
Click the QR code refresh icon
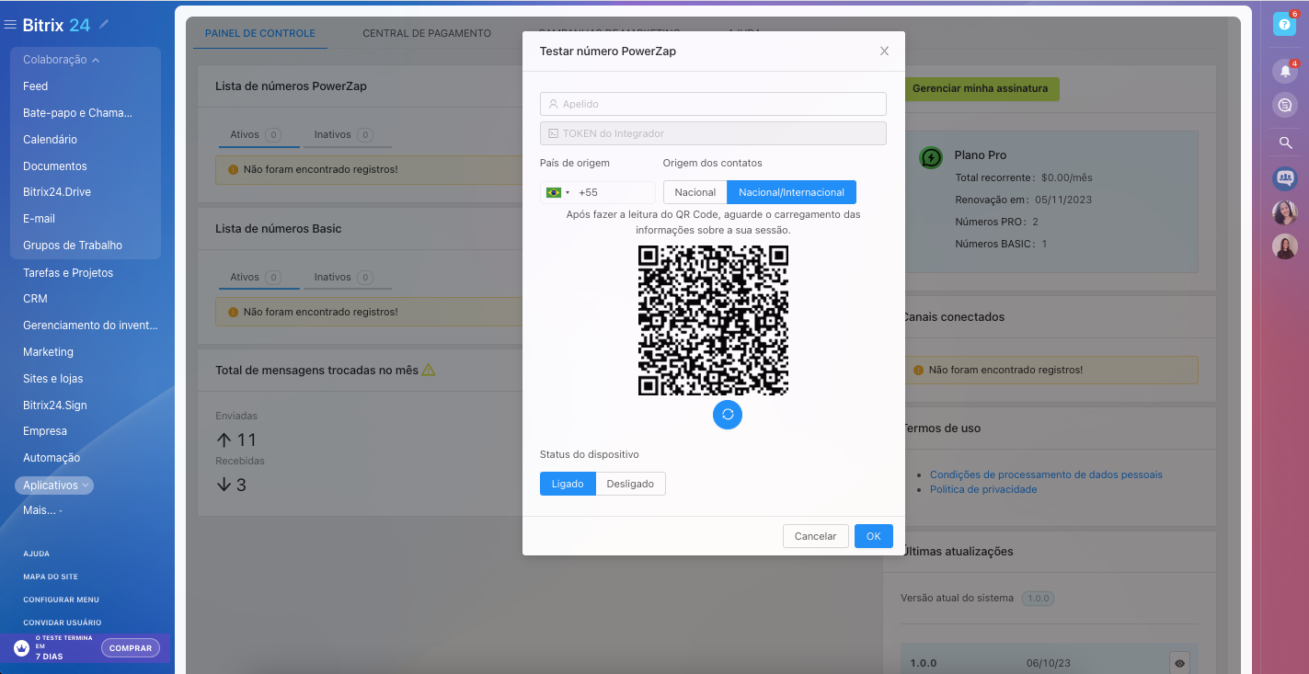pyautogui.click(x=727, y=415)
